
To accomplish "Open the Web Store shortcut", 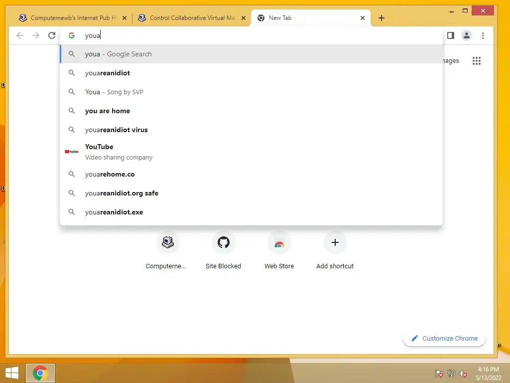I will click(279, 250).
